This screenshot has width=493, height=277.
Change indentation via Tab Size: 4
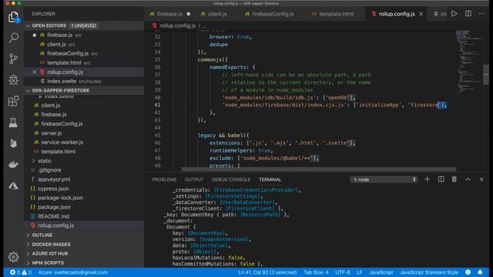point(316,272)
